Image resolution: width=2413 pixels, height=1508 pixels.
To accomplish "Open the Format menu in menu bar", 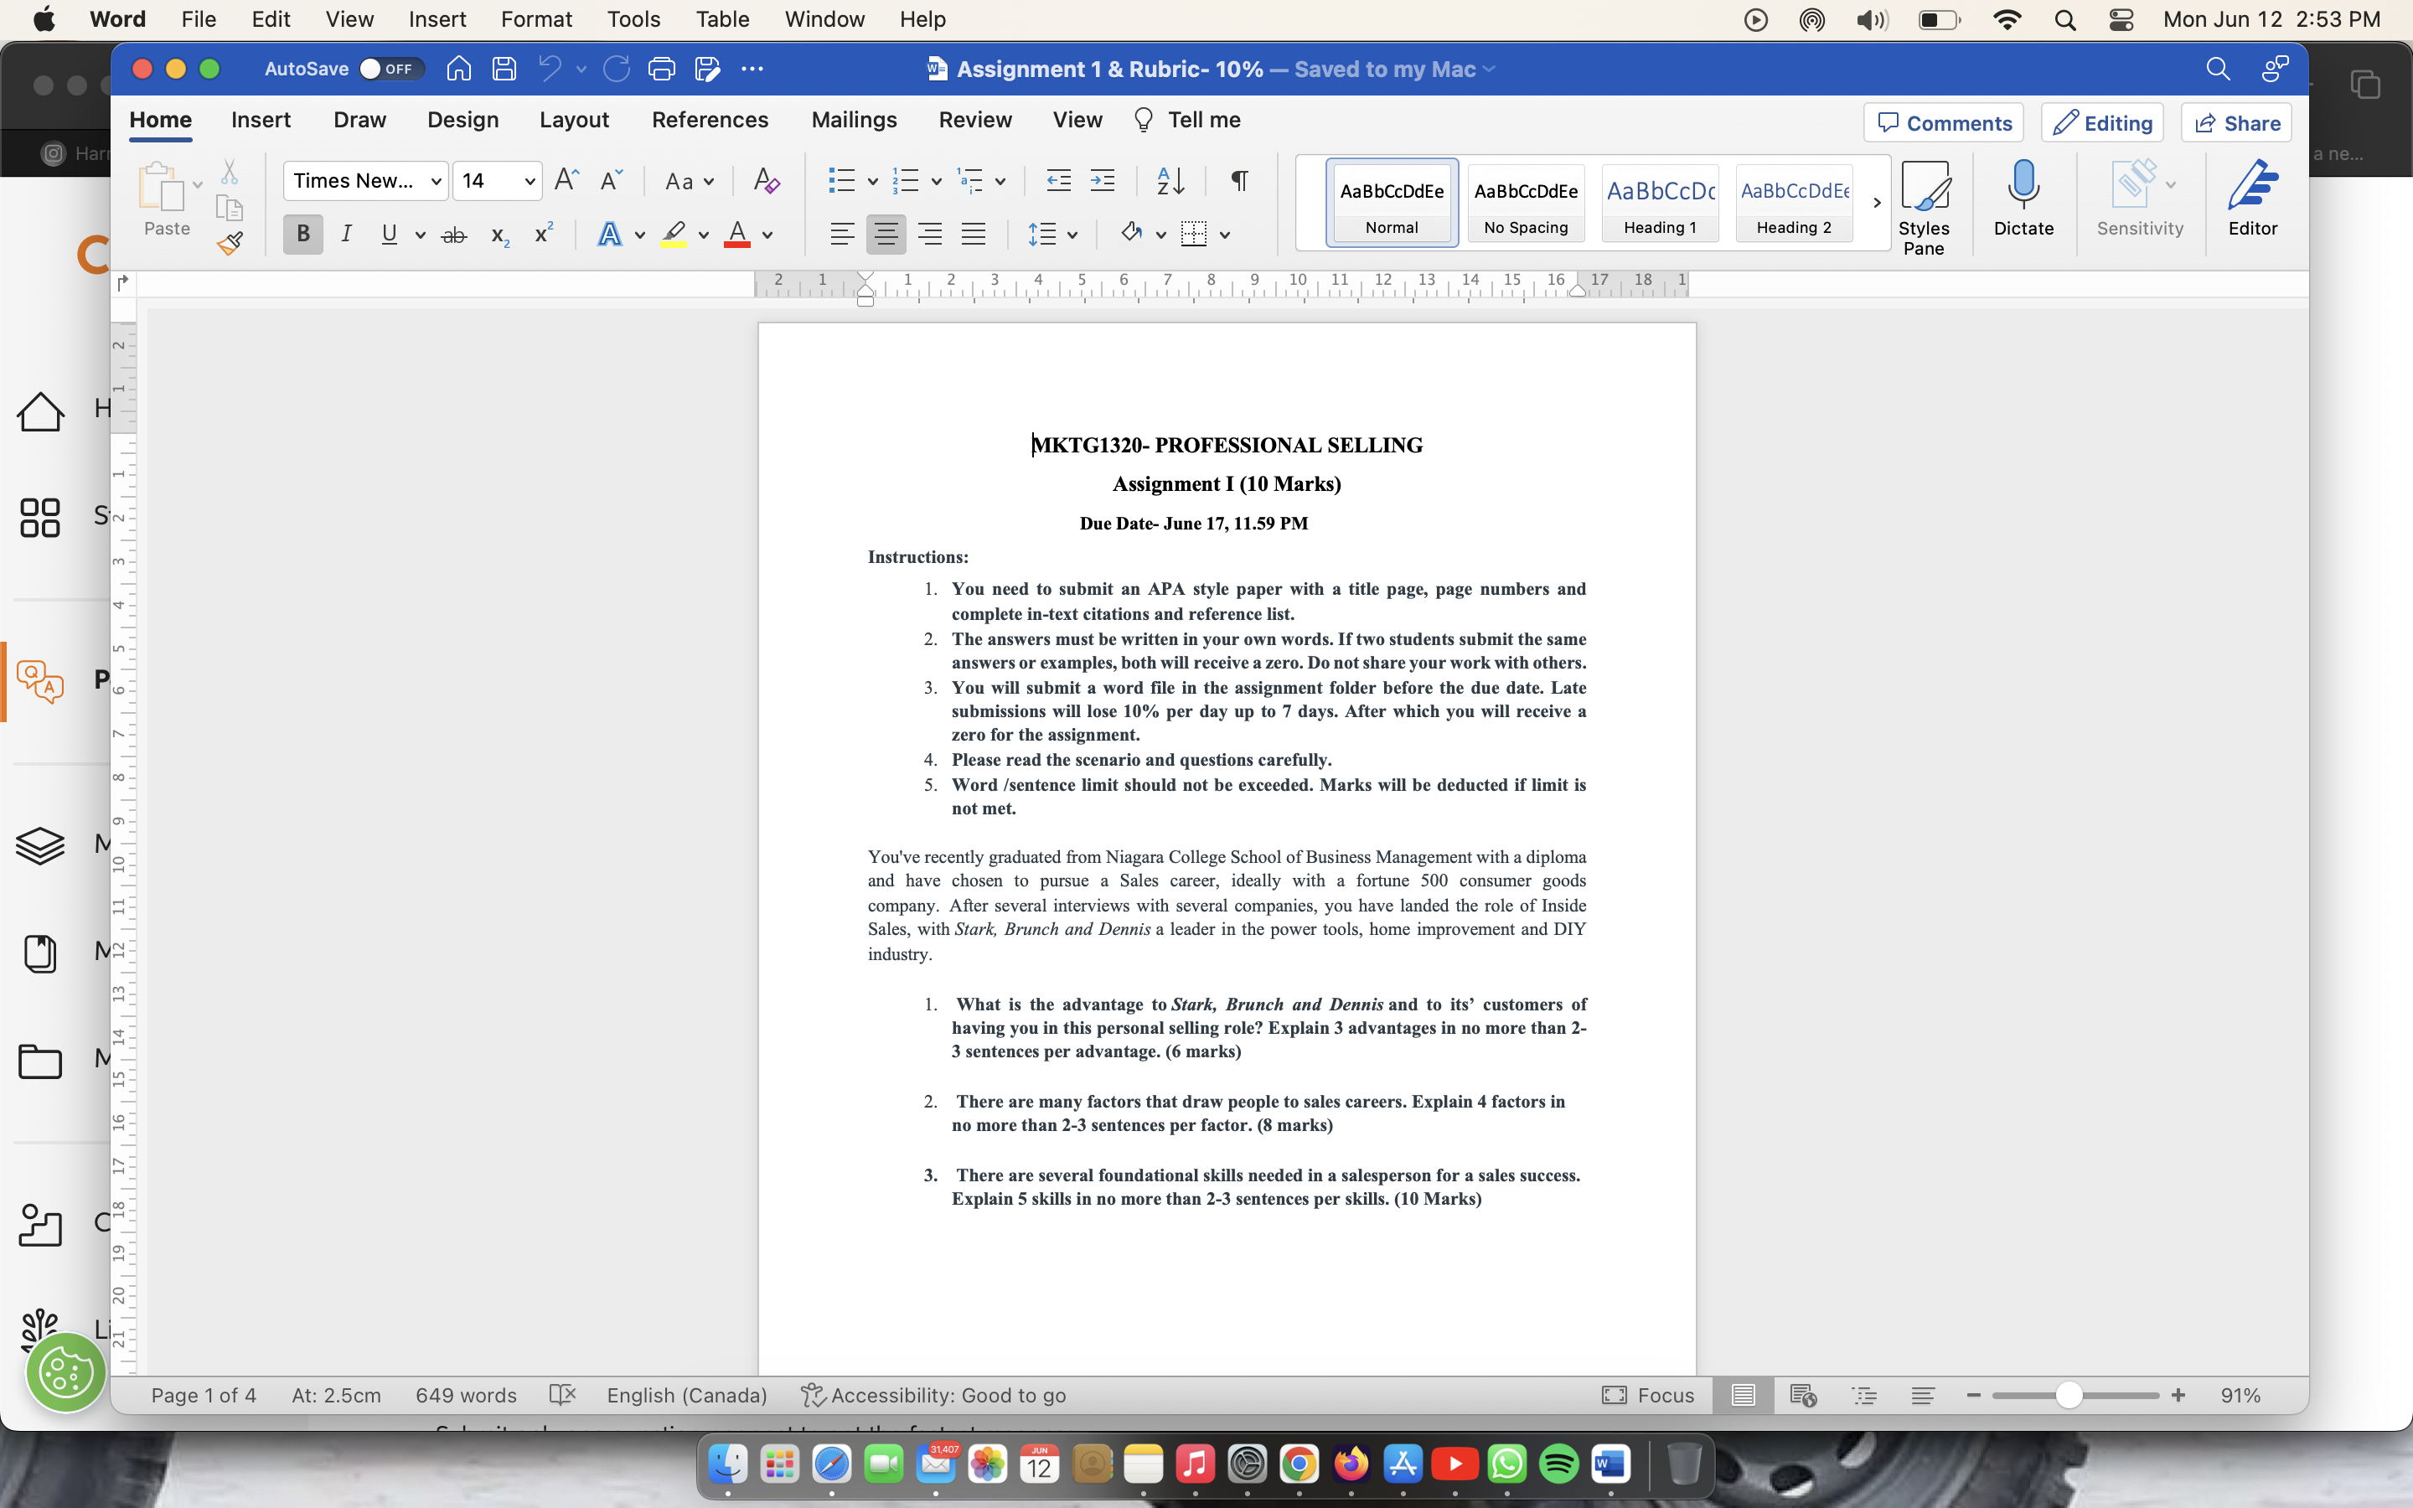I will pos(536,19).
